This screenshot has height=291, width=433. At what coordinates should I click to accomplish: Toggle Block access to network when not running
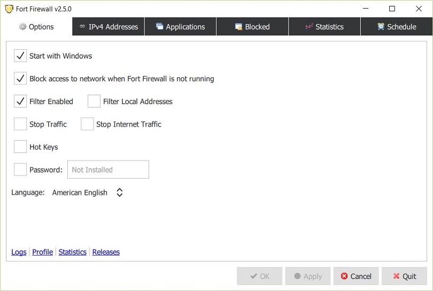[20, 79]
